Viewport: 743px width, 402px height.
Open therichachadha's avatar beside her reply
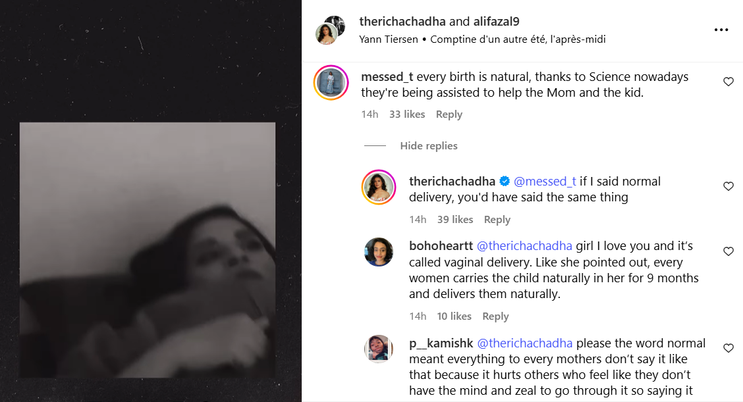379,187
